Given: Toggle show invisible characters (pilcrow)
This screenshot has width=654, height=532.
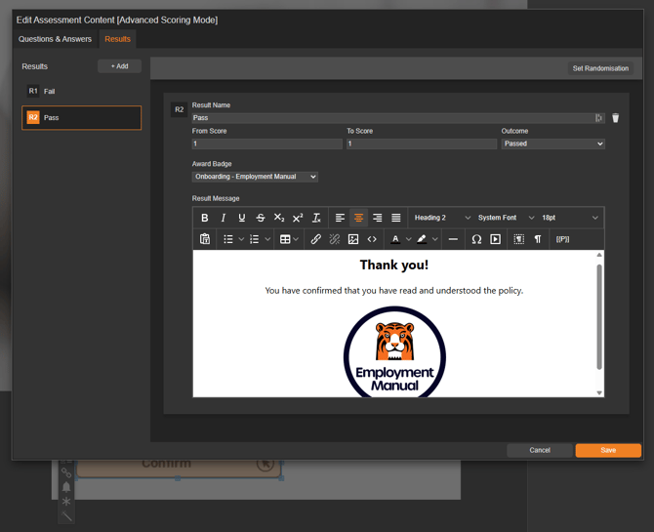Looking at the screenshot, I should 538,239.
